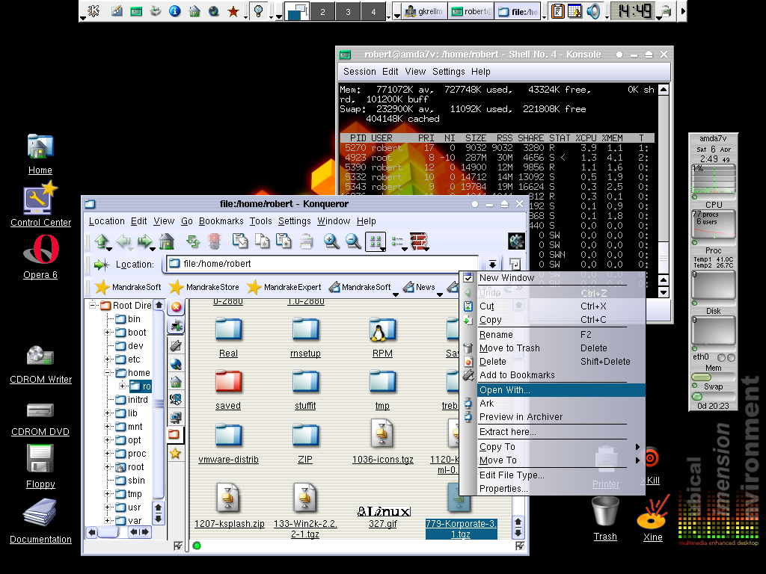The width and height of the screenshot is (766, 574).
Task: Click the panel clock showing 14:49
Action: click(634, 10)
